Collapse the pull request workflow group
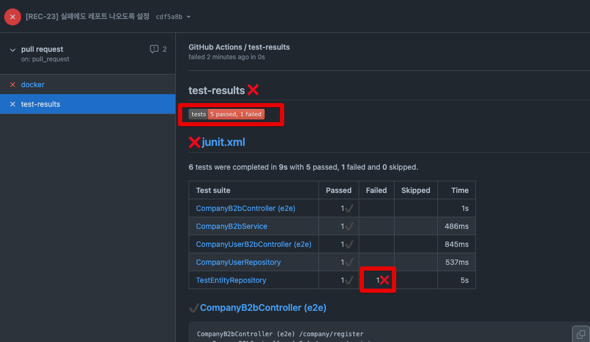590x342 pixels. (x=13, y=50)
